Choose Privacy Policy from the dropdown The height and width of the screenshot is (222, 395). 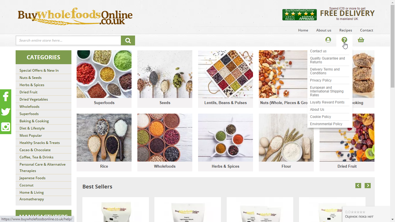click(x=321, y=80)
